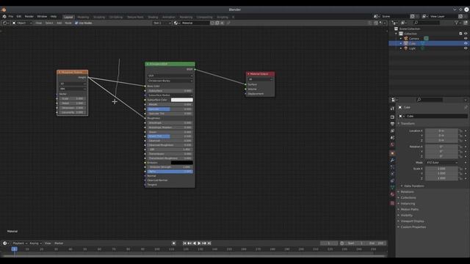The height and width of the screenshot is (264, 470).
Task: Open the Slot 1 material slot dropdown
Action: pyautogui.click(x=162, y=23)
